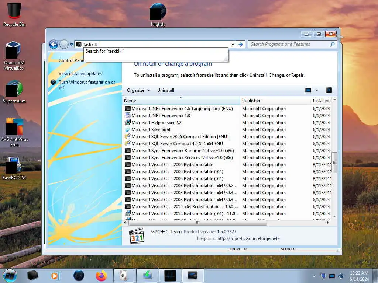This screenshot has height=283, width=378.
Task: Click the address bar containing taskkill
Action: pyautogui.click(x=154, y=44)
